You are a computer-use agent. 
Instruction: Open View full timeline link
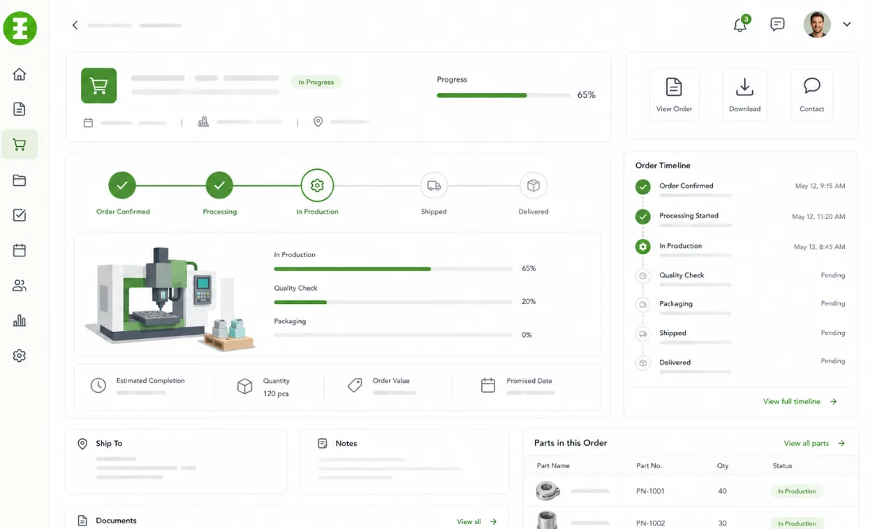pos(800,402)
